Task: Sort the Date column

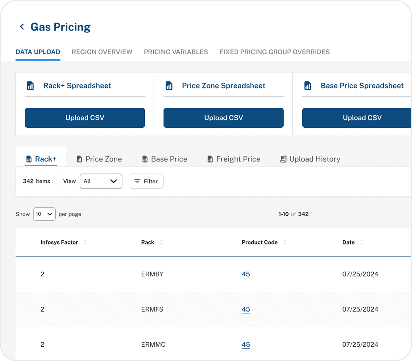Action: (362, 242)
